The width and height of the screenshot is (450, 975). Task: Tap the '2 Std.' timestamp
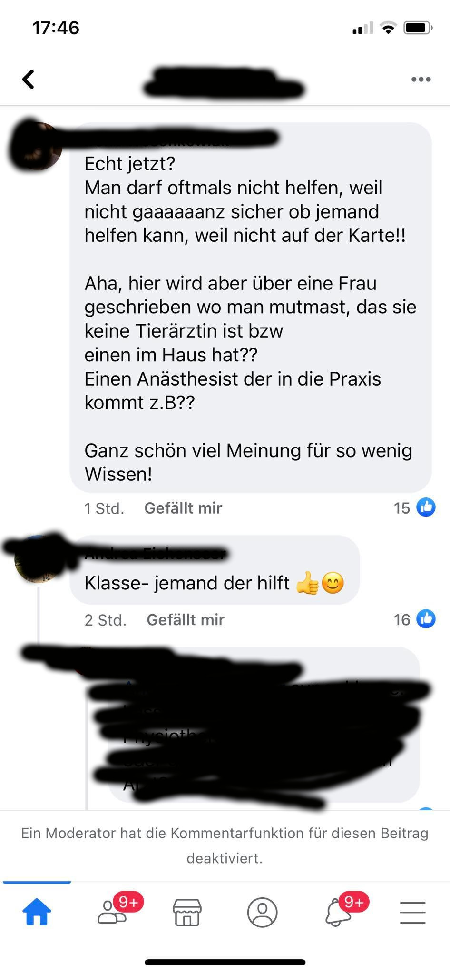point(106,620)
